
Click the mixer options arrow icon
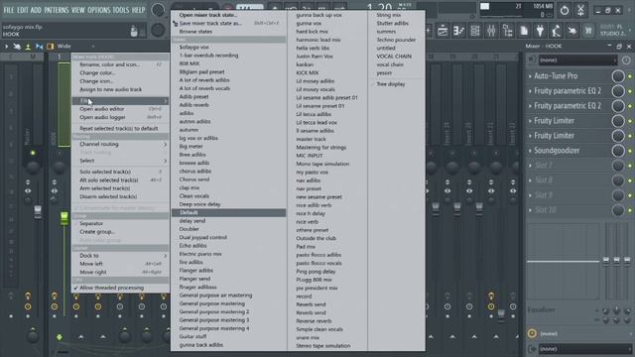point(7,47)
